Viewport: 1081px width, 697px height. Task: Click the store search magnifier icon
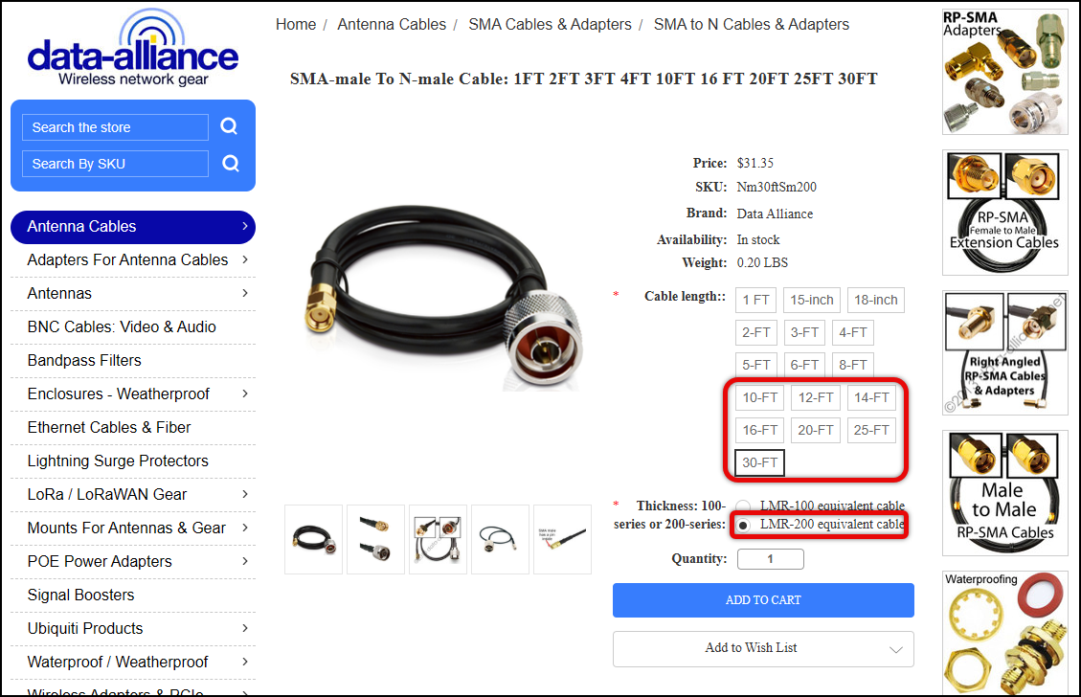229,126
